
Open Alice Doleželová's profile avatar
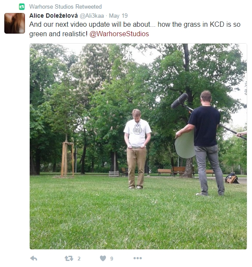(x=15, y=23)
